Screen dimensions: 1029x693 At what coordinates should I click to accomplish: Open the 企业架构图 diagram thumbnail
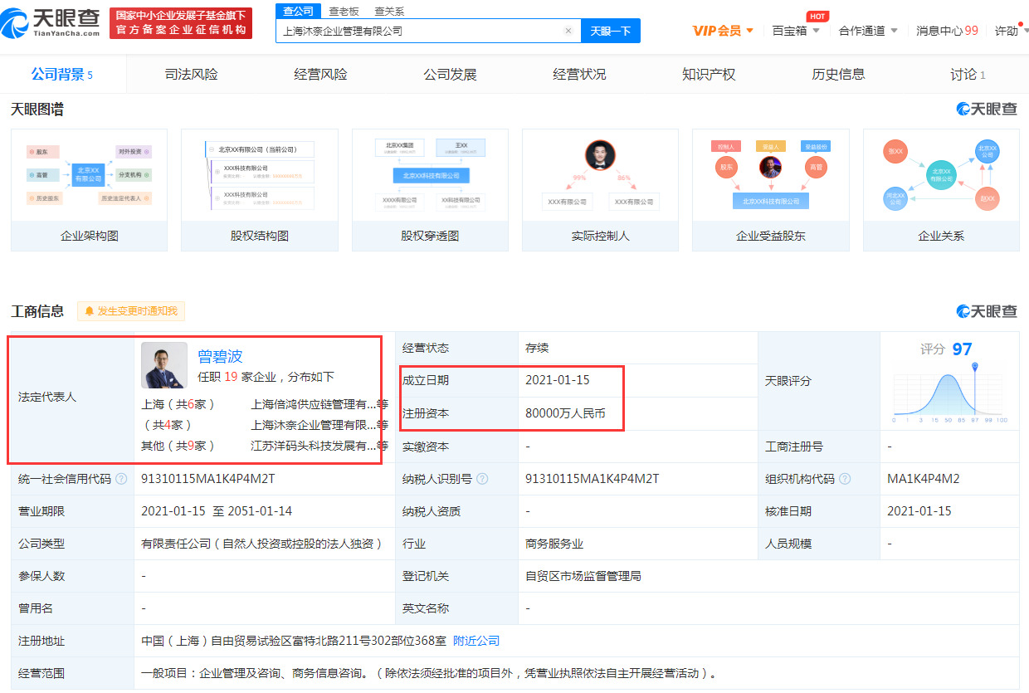[89, 190]
